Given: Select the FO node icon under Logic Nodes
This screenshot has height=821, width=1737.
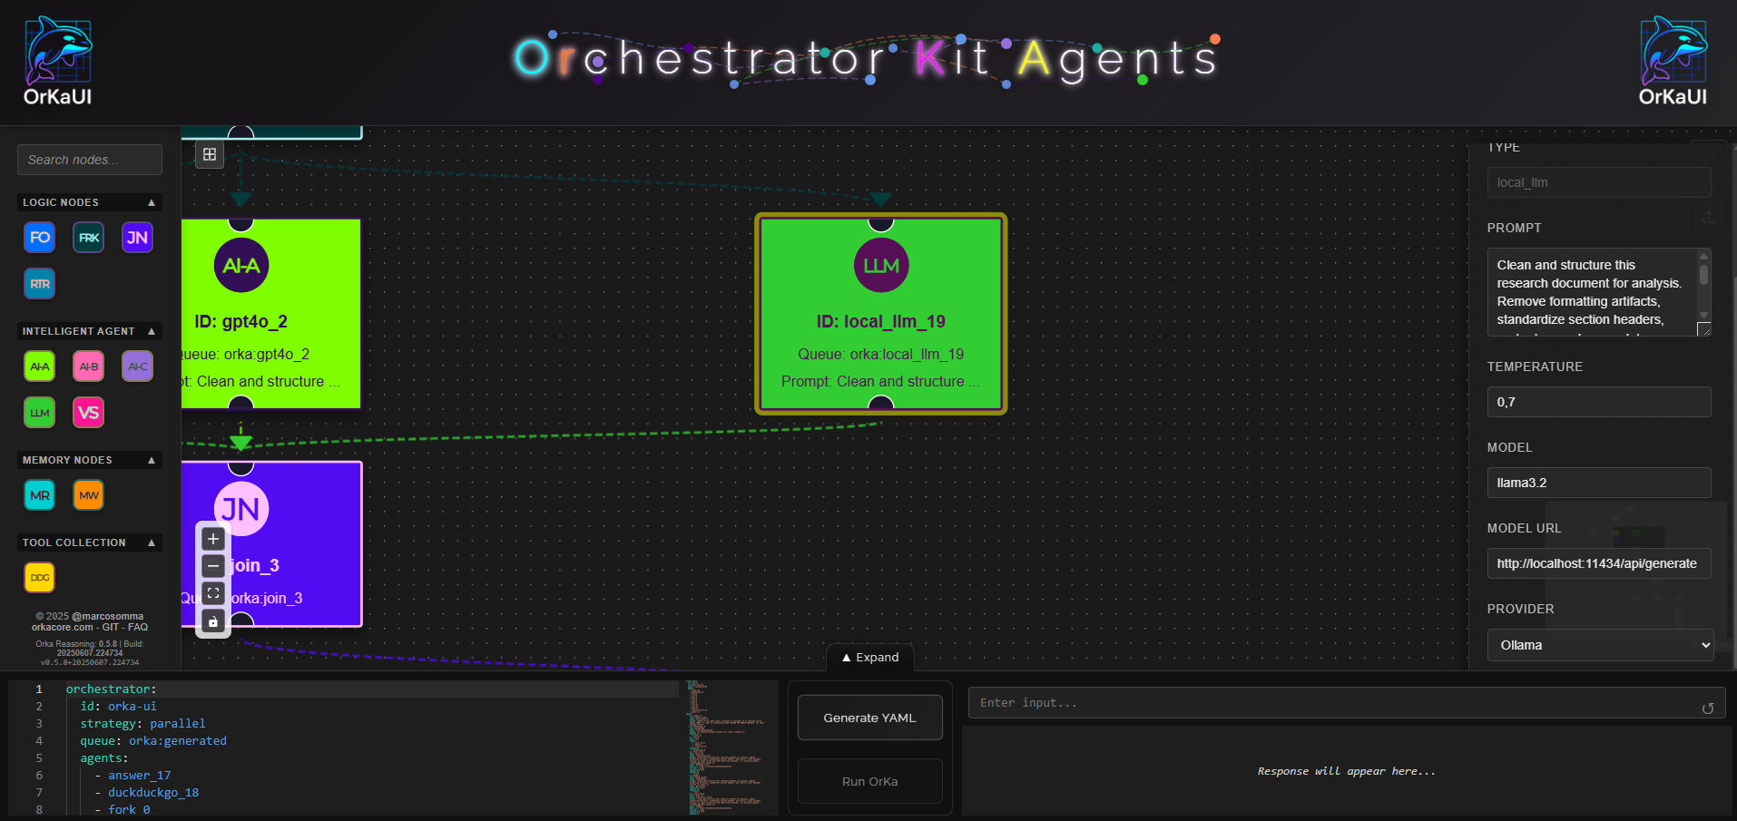Looking at the screenshot, I should [x=39, y=237].
